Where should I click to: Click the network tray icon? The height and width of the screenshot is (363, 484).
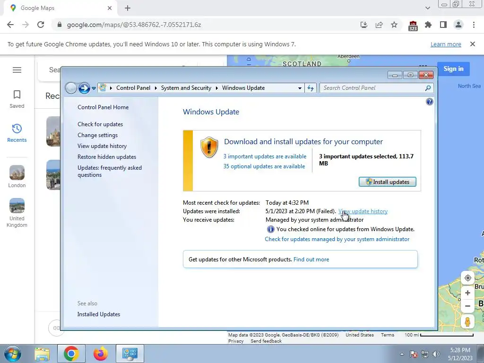(425, 354)
